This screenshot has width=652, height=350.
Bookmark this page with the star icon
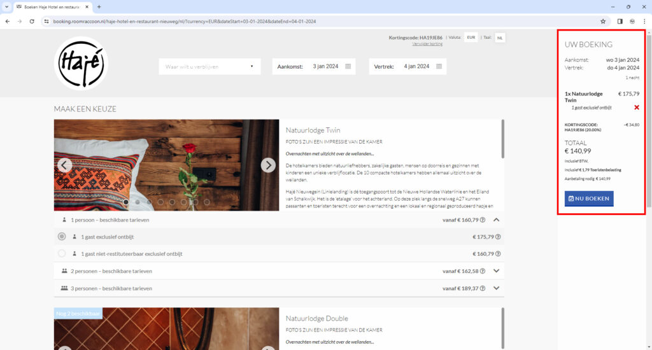[603, 21]
